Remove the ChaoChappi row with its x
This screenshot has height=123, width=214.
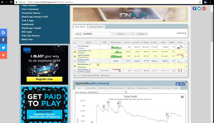pyautogui.click(x=186, y=47)
